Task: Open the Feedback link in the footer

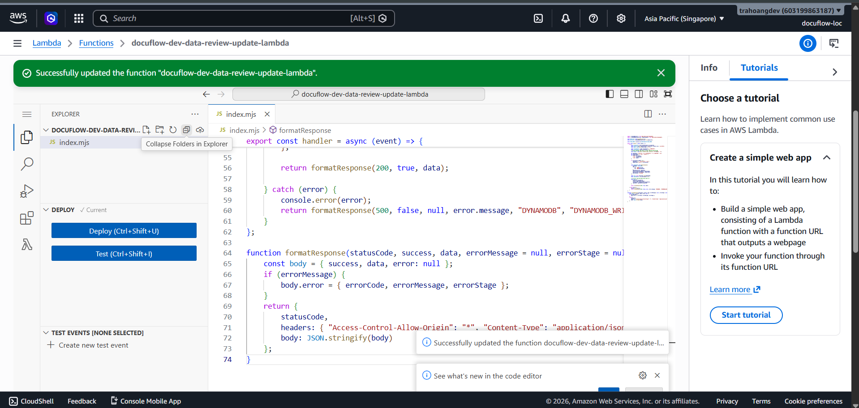Action: tap(82, 401)
